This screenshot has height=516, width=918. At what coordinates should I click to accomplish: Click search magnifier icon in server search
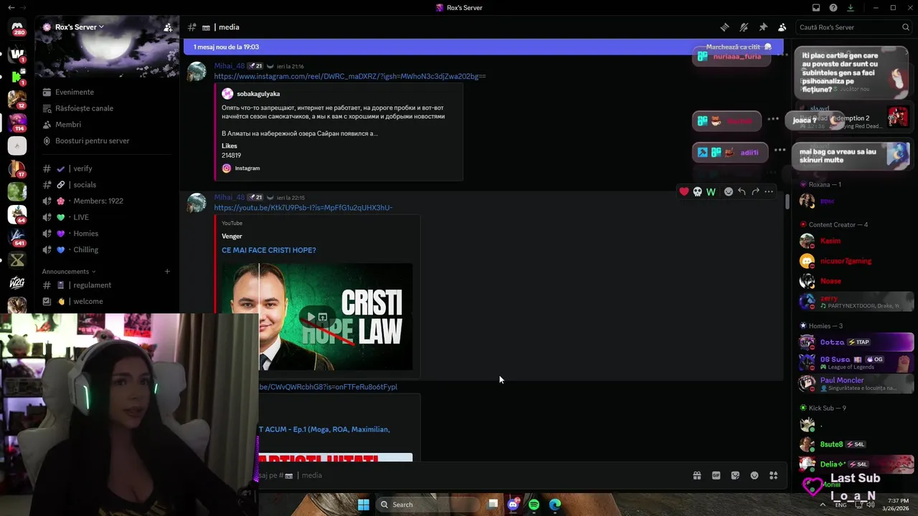click(x=906, y=27)
